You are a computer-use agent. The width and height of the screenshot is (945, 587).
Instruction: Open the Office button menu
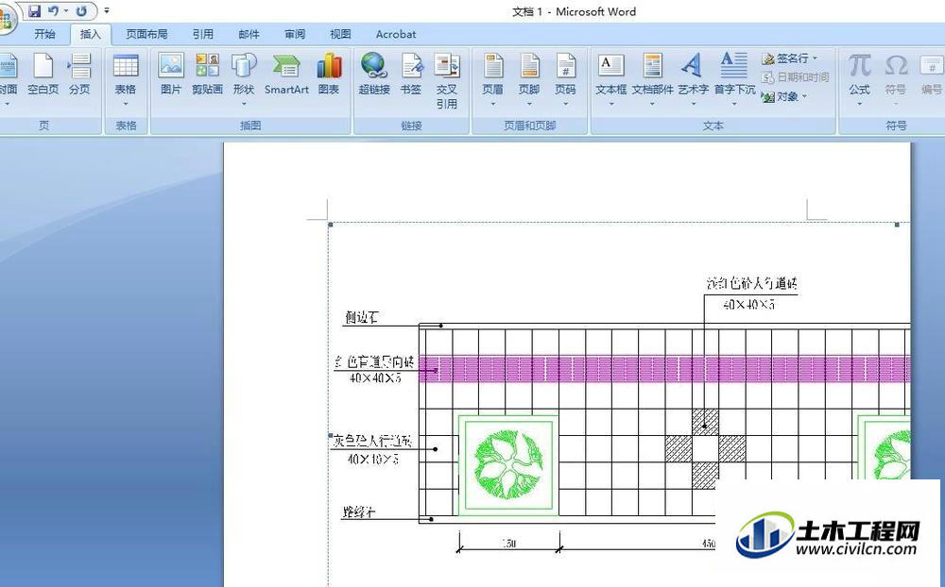tap(6, 18)
